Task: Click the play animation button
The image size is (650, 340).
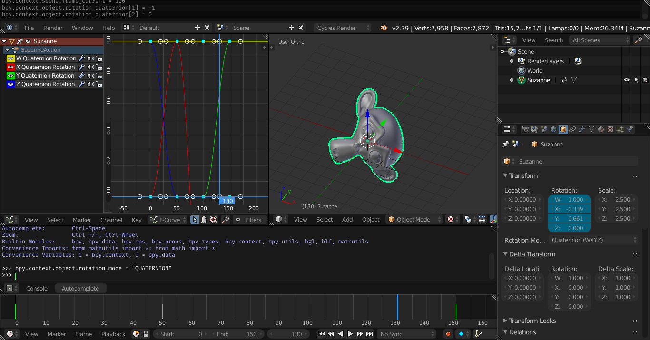Action: [350, 334]
